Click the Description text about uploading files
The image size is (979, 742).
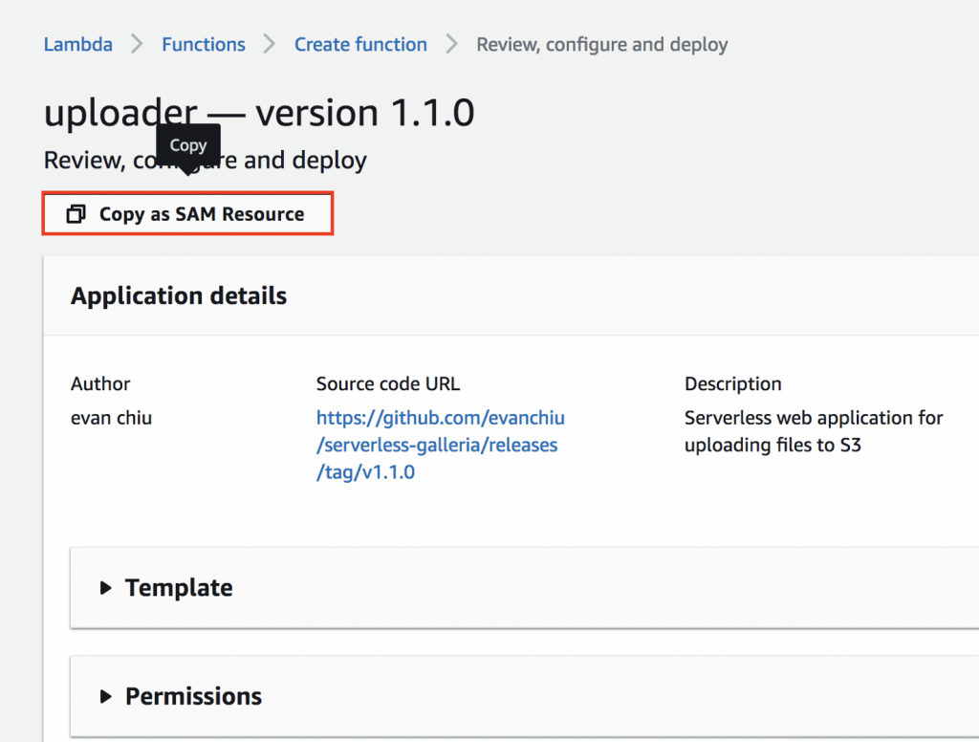tap(813, 431)
